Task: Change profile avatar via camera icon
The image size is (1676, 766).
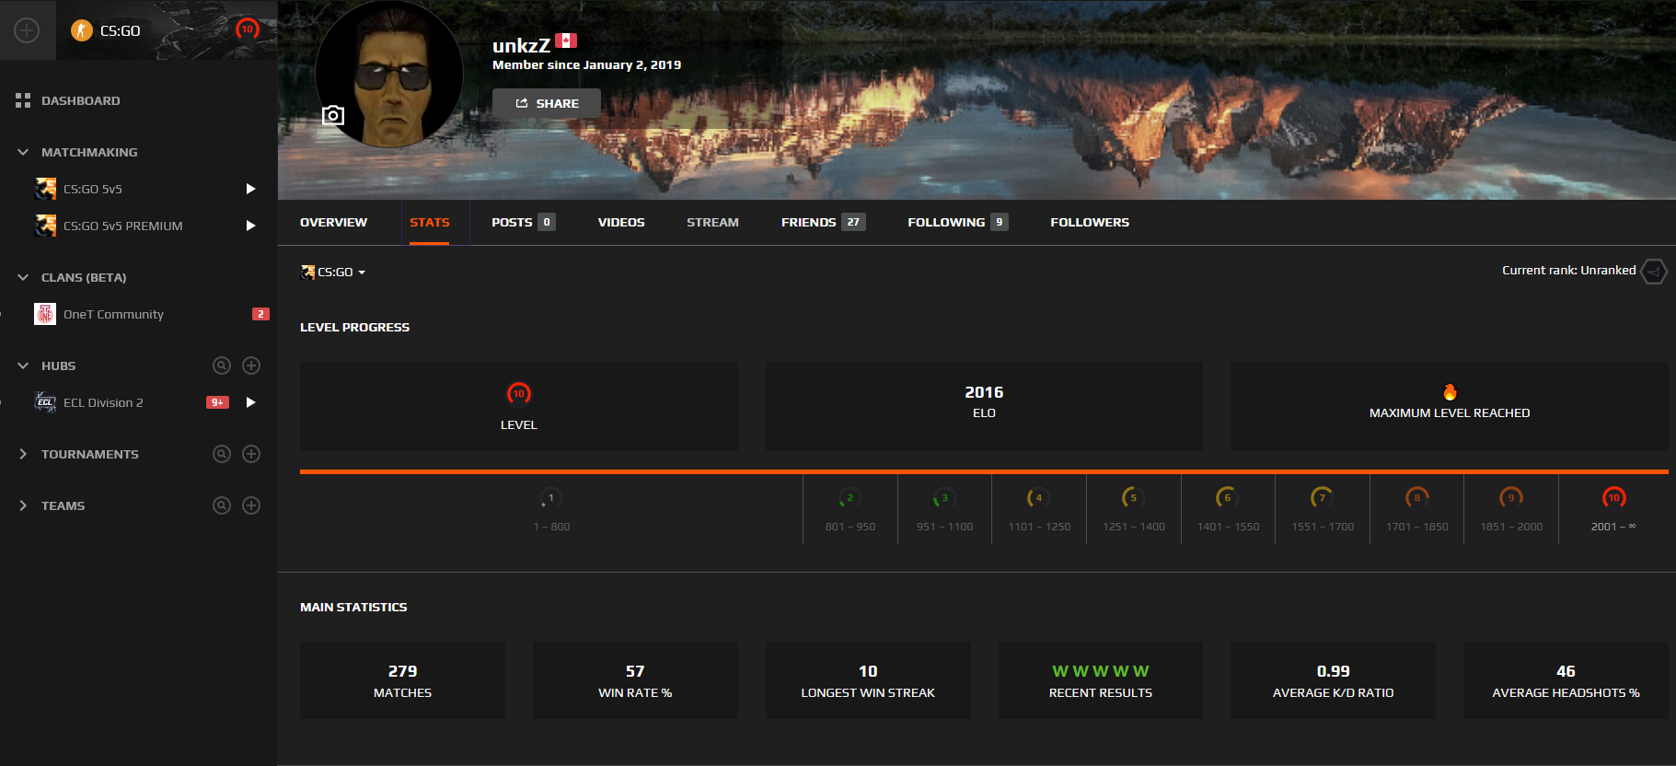Action: [x=333, y=115]
